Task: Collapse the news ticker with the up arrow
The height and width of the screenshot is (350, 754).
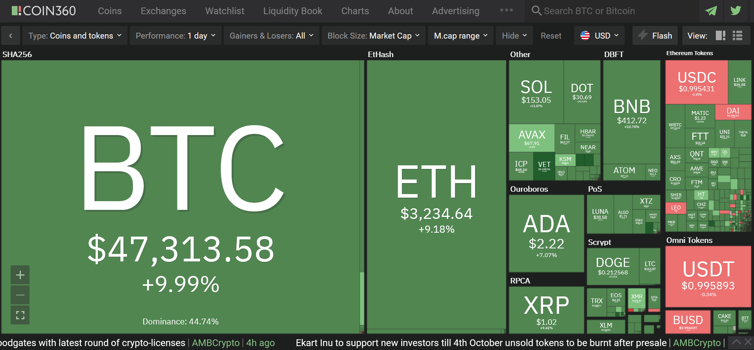Action: [736, 343]
